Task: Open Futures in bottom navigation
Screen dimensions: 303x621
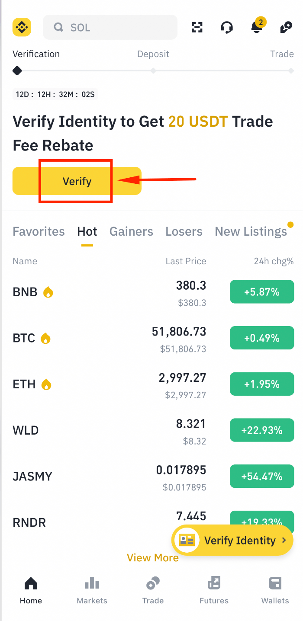Action: 214,591
